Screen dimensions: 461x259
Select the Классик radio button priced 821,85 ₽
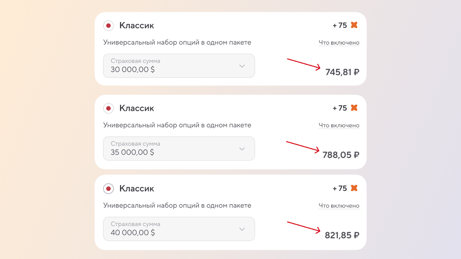tap(109, 189)
